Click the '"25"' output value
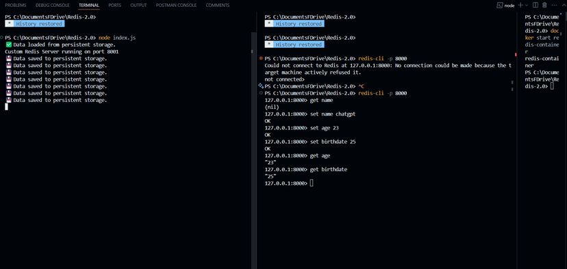 pos(270,177)
